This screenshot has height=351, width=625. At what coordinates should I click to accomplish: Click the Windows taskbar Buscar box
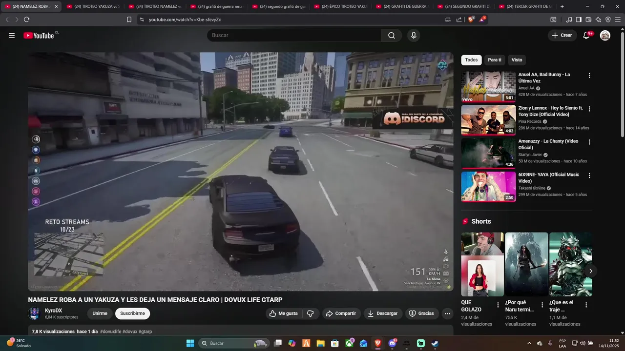pos(234,343)
